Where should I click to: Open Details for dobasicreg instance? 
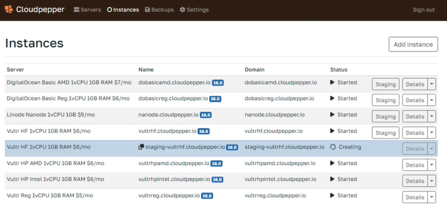(415, 100)
